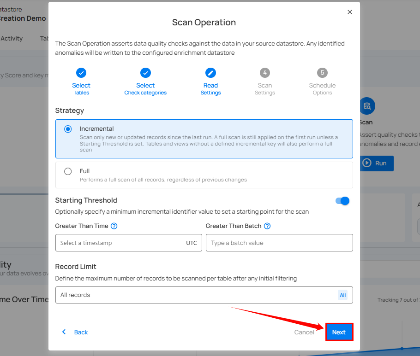420x356 pixels.
Task: Click the Select Check categories step icon
Action: (x=145, y=73)
